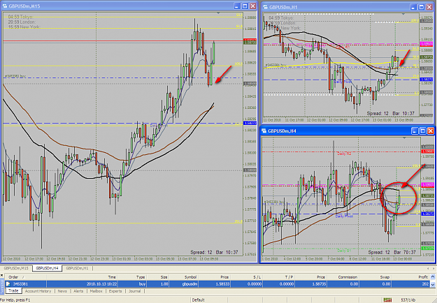Click the GBPUSDm,H1 chart window icon
The height and width of the screenshot is (303, 437).
(x=265, y=7)
